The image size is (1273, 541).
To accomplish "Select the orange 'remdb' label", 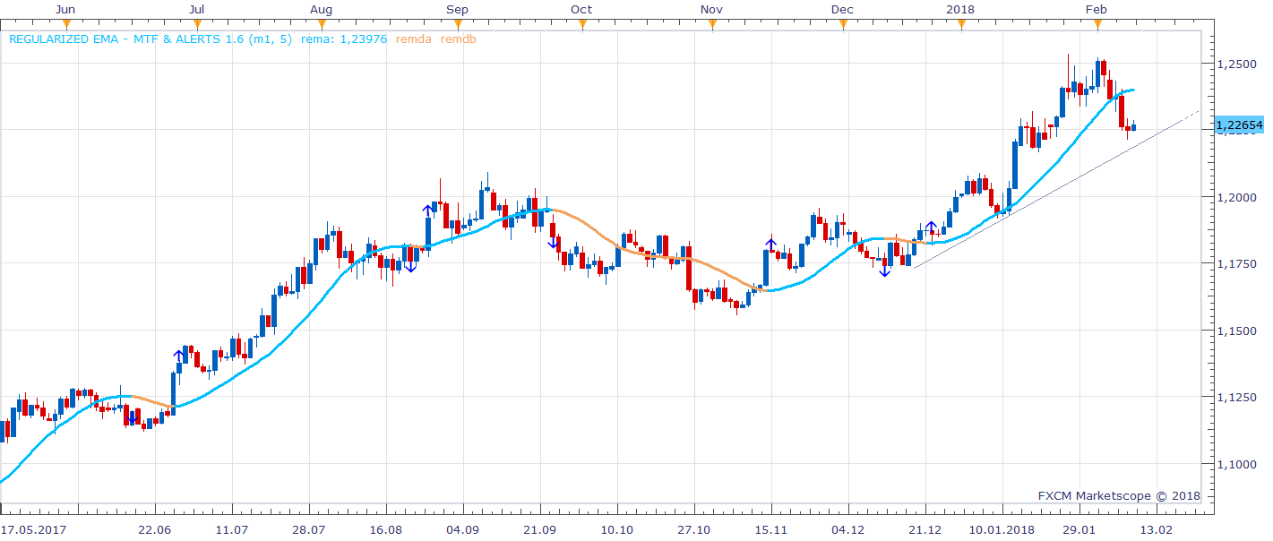I will [x=459, y=39].
